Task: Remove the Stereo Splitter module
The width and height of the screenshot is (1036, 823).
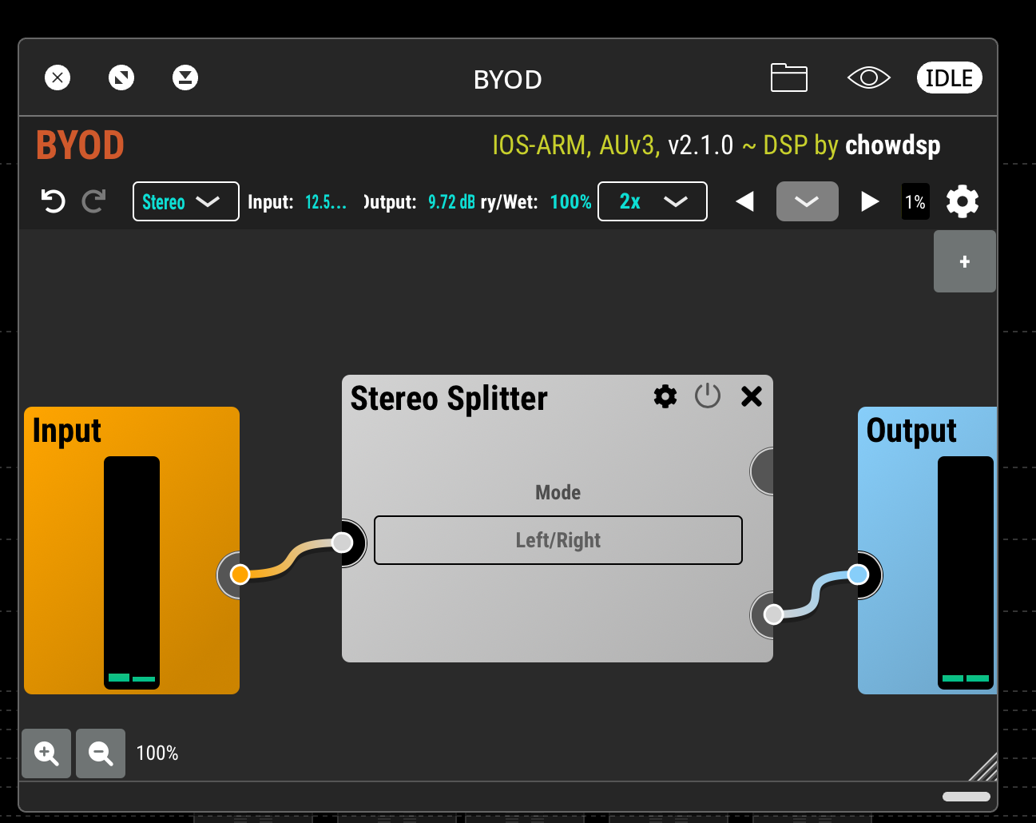Action: tap(752, 396)
